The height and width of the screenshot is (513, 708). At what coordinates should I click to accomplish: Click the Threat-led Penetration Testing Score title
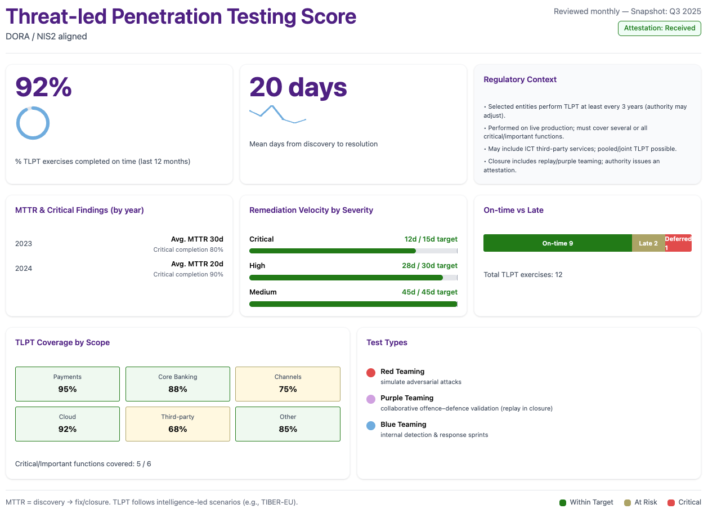(181, 16)
